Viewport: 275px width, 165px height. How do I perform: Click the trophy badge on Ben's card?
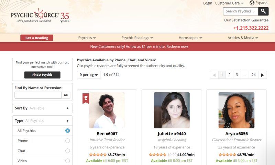(x=86, y=98)
